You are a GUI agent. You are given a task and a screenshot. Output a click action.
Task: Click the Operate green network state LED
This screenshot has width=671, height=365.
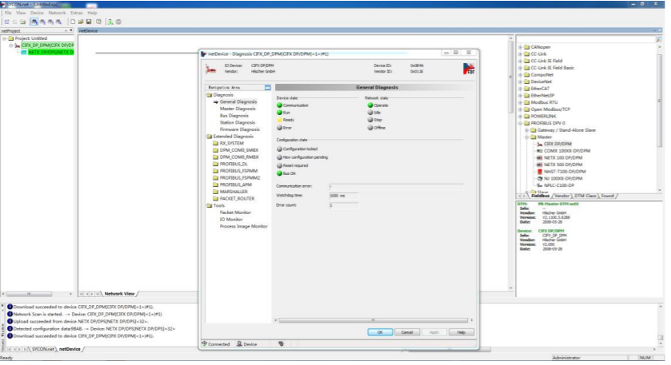(x=370, y=105)
